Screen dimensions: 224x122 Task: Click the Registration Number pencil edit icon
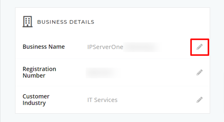[199, 72]
